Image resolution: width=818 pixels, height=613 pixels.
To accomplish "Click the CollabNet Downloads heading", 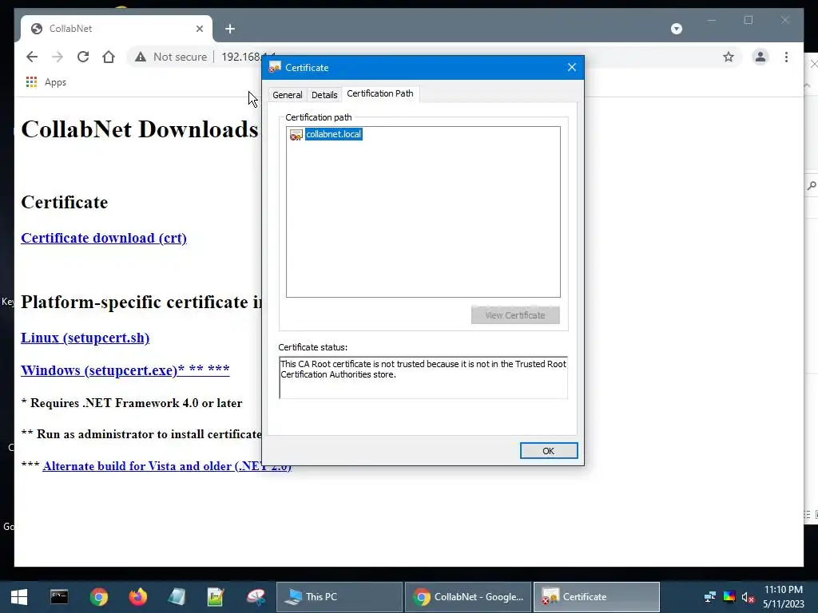I will click(139, 129).
